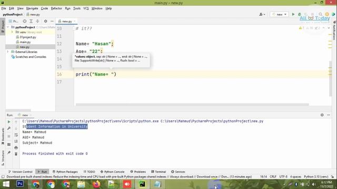Expand External Libraries node
Screen dimensions: 337x189
[8, 52]
